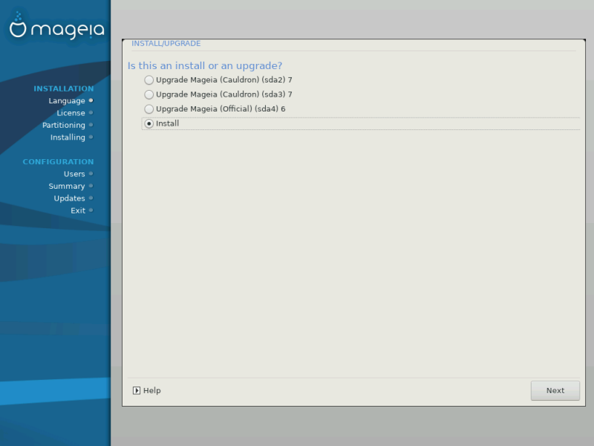Click the Installing step in sidebar
This screenshot has height=446, width=594.
[68, 138]
